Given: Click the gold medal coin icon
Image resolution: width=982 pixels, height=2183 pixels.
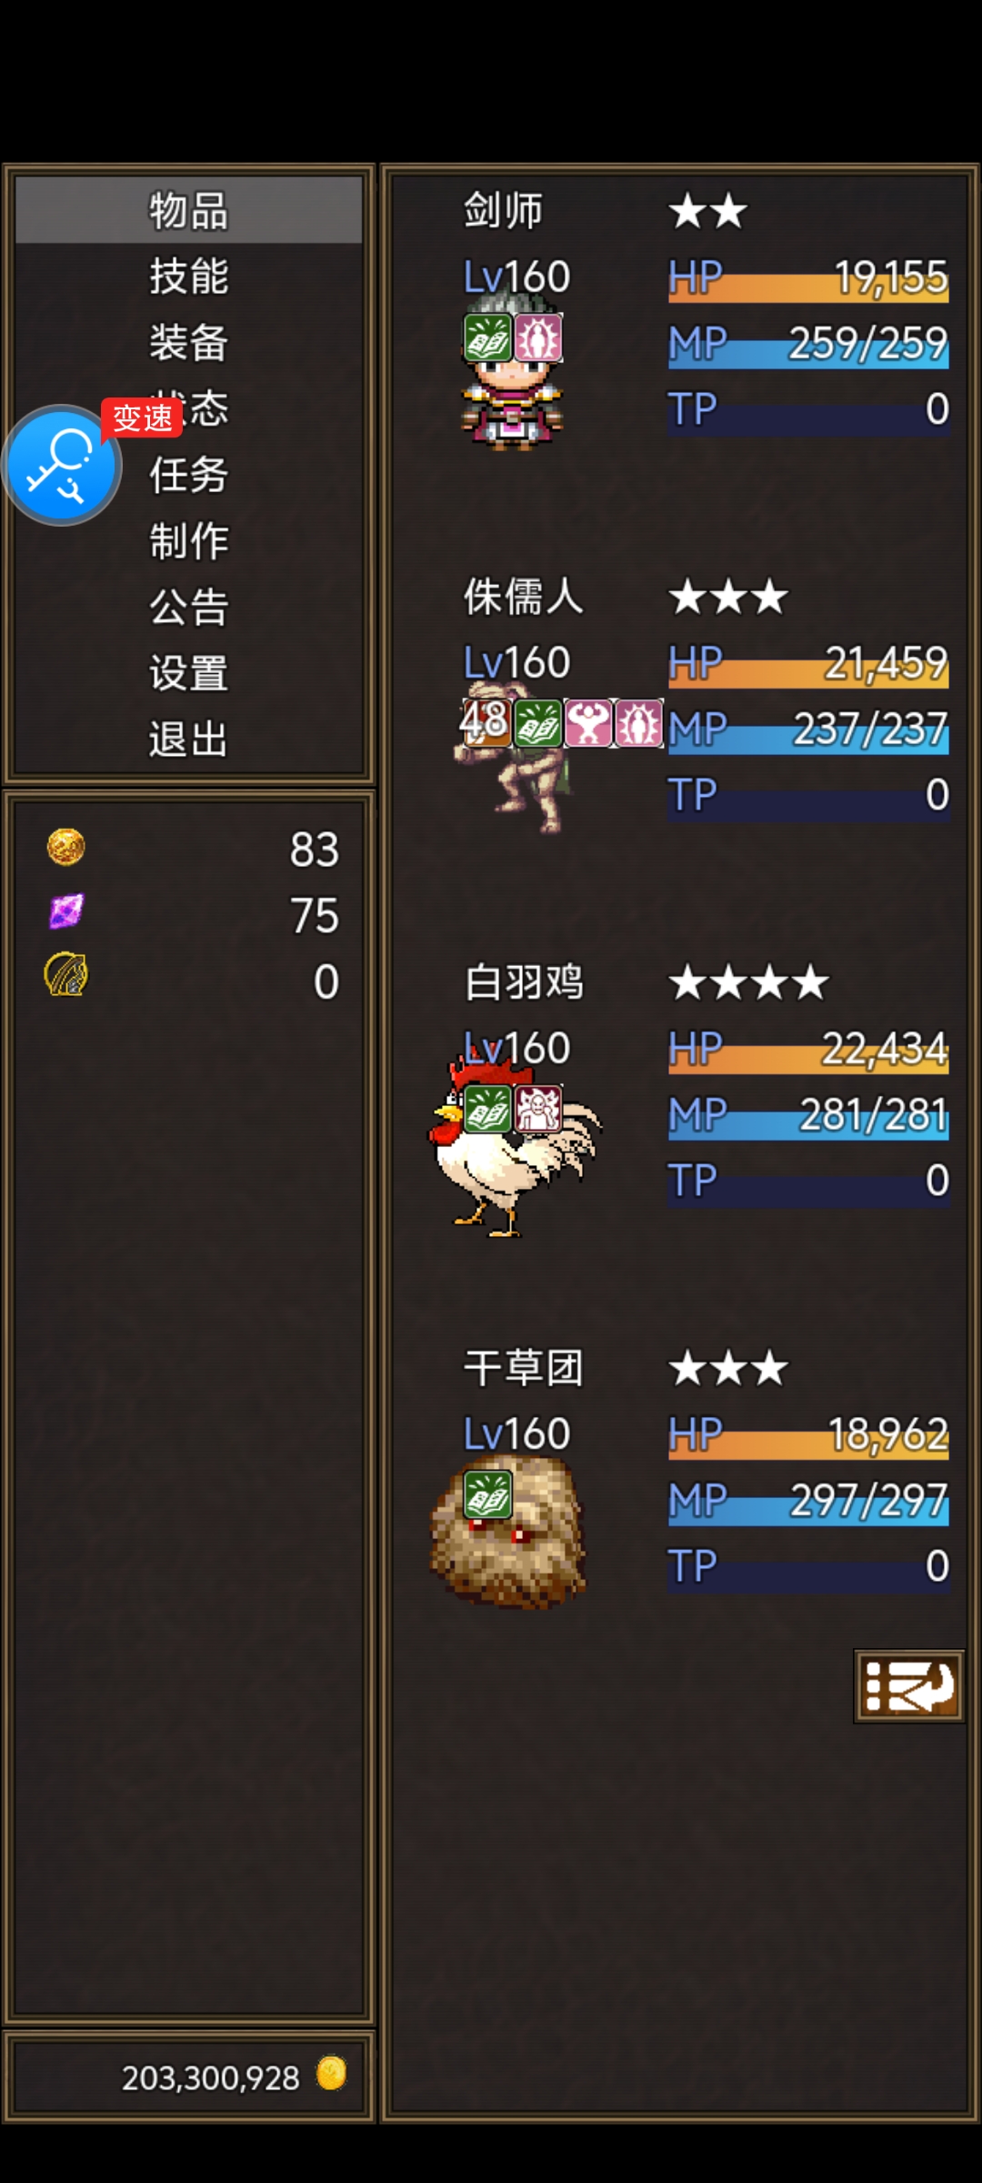Looking at the screenshot, I should point(65,847).
